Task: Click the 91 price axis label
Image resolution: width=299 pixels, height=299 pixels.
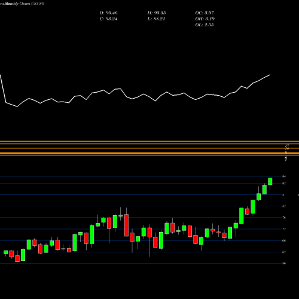Action: click(284, 184)
